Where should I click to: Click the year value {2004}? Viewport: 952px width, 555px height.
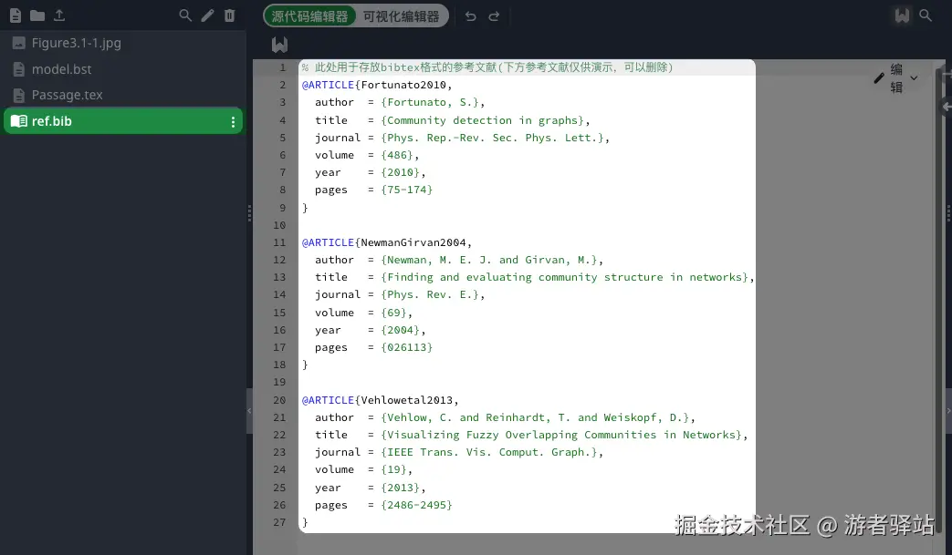400,330
